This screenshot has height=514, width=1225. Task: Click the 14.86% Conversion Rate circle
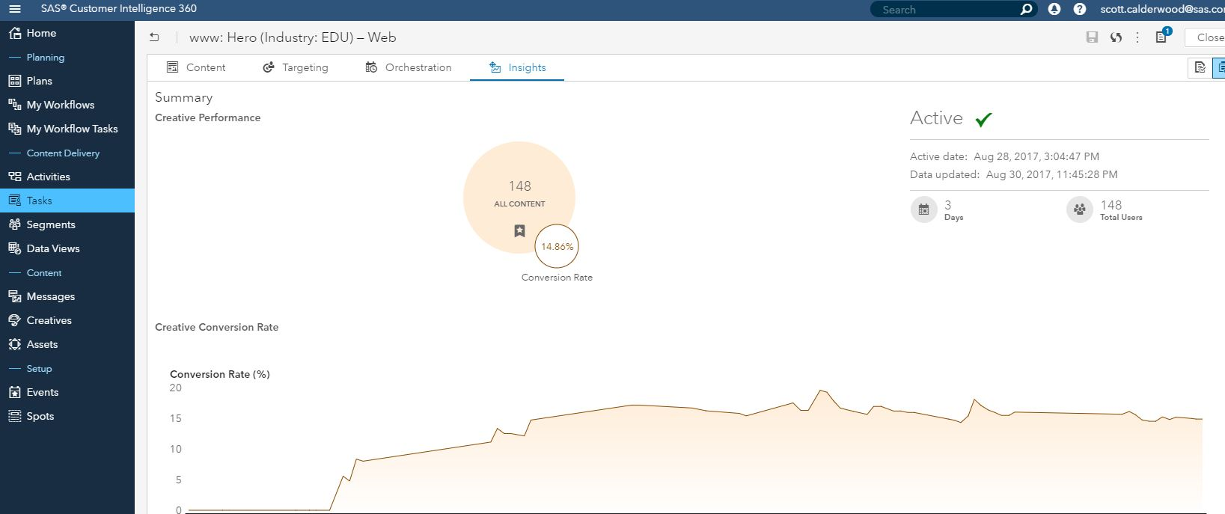pos(557,246)
